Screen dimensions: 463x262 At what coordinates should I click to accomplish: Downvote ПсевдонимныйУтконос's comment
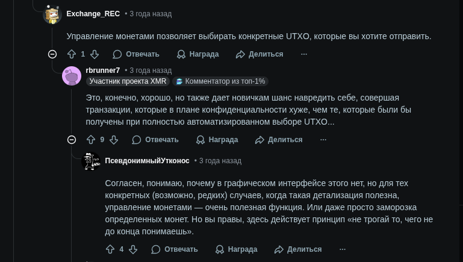click(x=133, y=249)
